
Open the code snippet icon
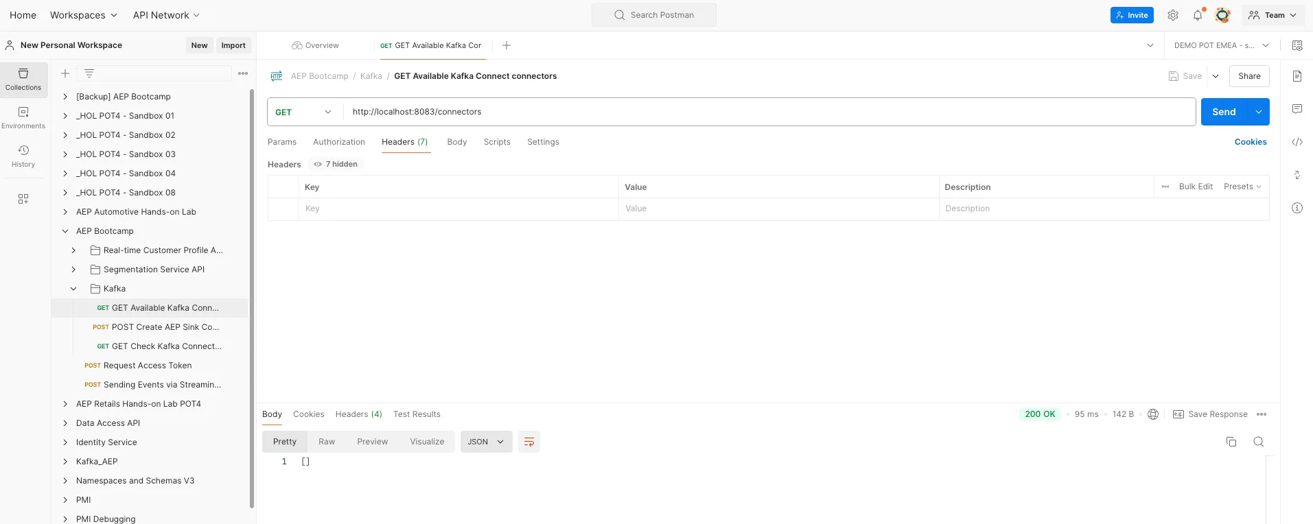click(x=1297, y=142)
